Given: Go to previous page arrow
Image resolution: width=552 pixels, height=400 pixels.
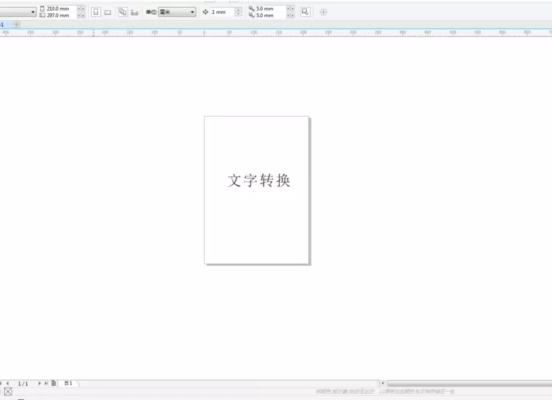Looking at the screenshot, I should [8, 383].
